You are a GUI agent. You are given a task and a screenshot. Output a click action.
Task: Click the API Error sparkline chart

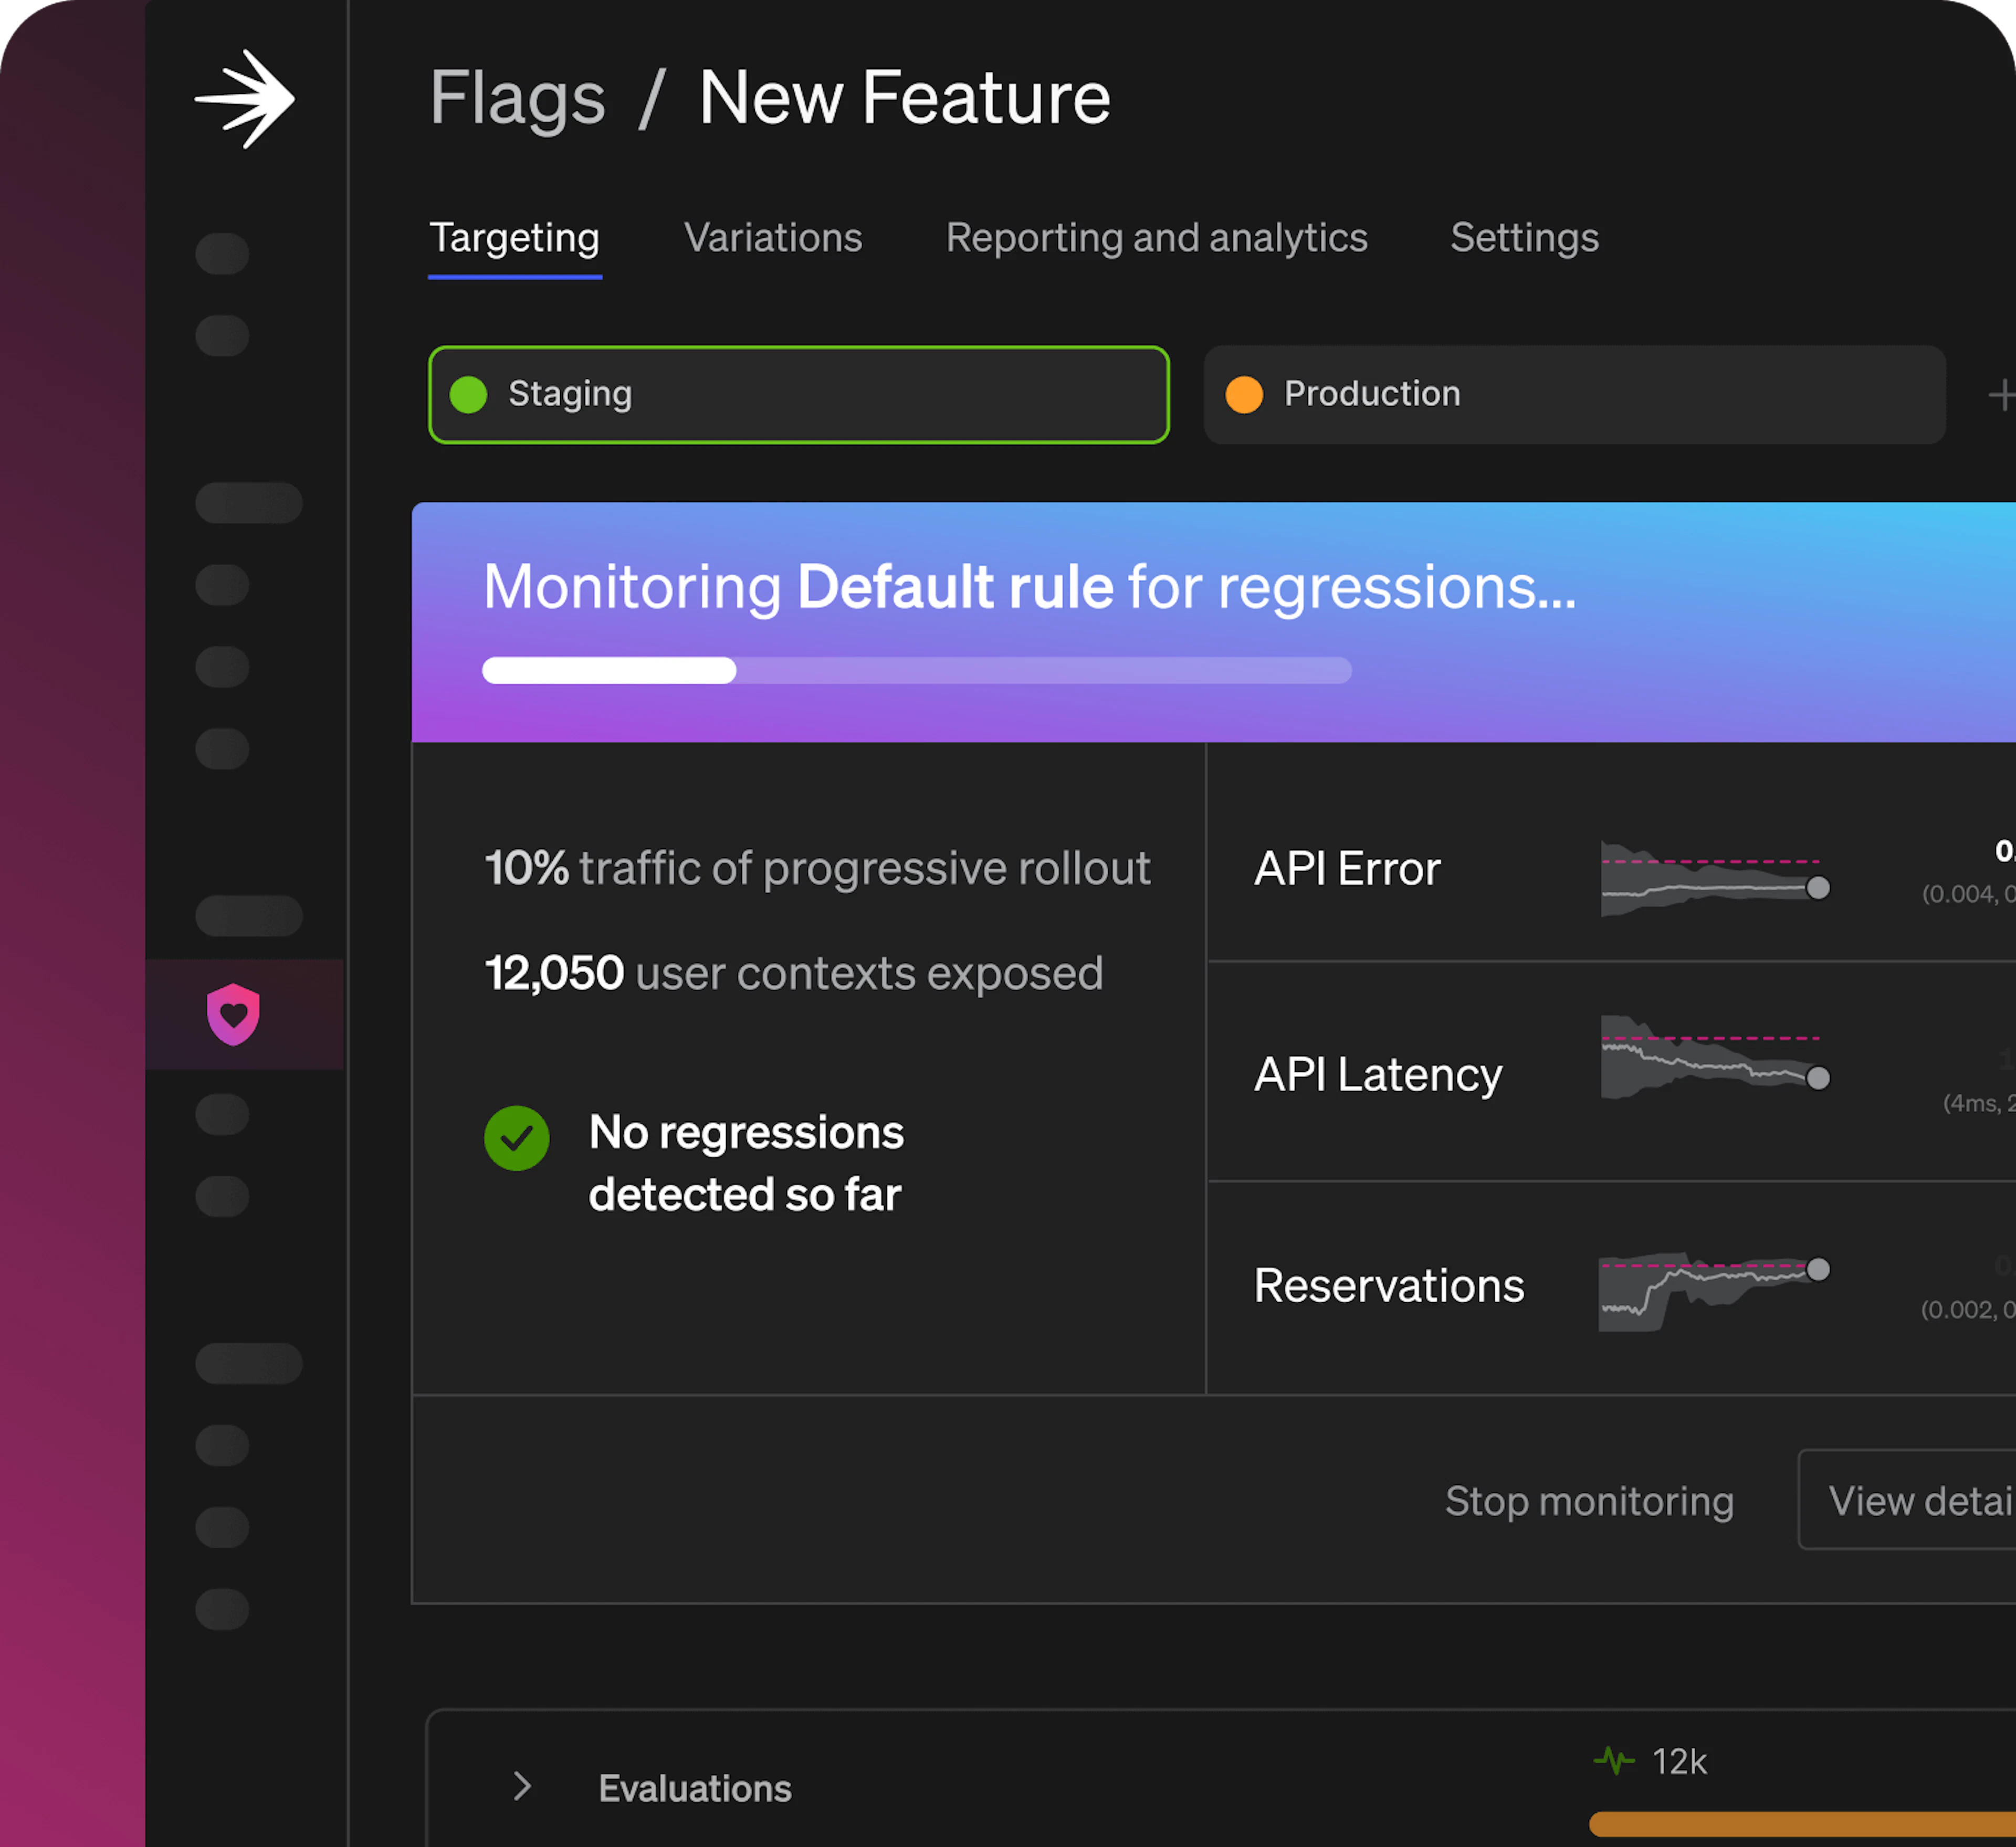pos(1715,879)
